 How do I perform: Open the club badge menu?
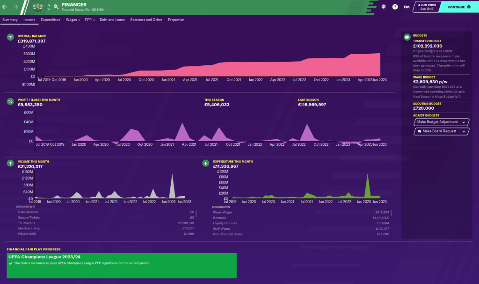(38, 7)
